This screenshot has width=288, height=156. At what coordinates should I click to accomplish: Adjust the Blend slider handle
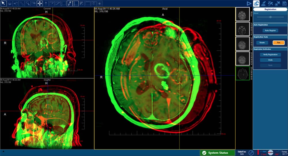(270, 17)
